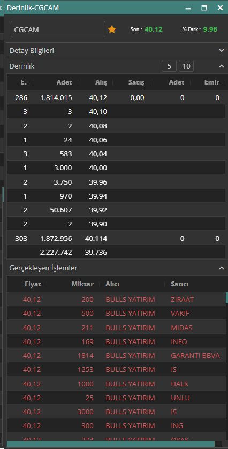The width and height of the screenshot is (228, 449).
Task: Click the average price 40,114
Action: 96,238
